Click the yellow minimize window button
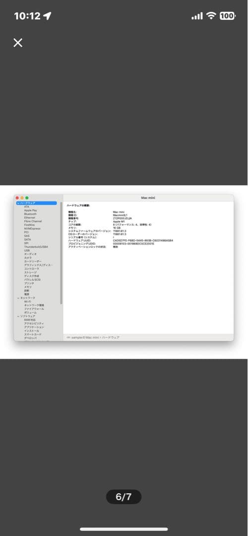Screen dimensions: 248x536 point(22,198)
